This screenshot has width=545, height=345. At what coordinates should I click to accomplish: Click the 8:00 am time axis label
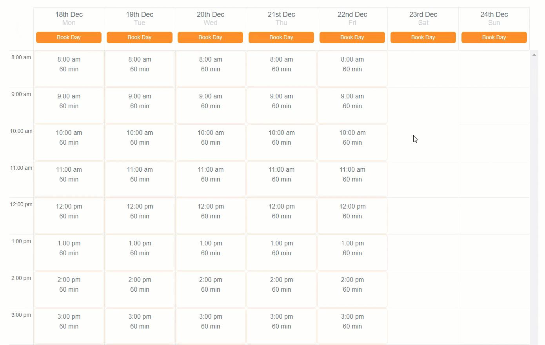coord(21,57)
